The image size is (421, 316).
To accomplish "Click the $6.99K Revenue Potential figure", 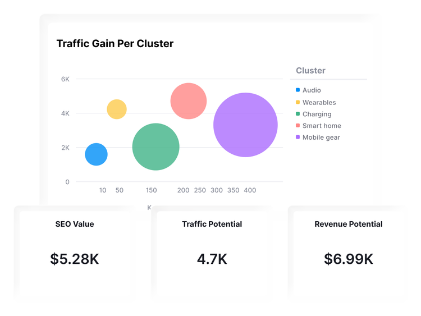I will pos(349,259).
